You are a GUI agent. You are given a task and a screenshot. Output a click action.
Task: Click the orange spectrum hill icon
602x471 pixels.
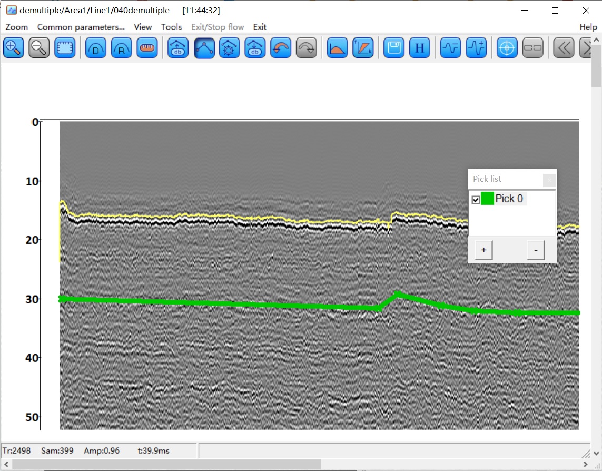337,48
